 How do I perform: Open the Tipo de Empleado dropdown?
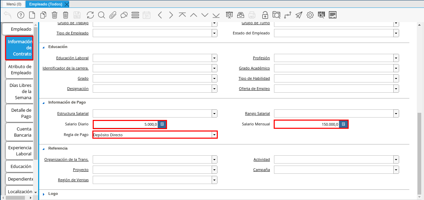pyautogui.click(x=214, y=33)
